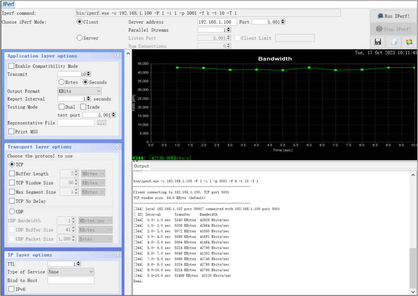Click the restore defaults arrows icon

click(x=409, y=42)
